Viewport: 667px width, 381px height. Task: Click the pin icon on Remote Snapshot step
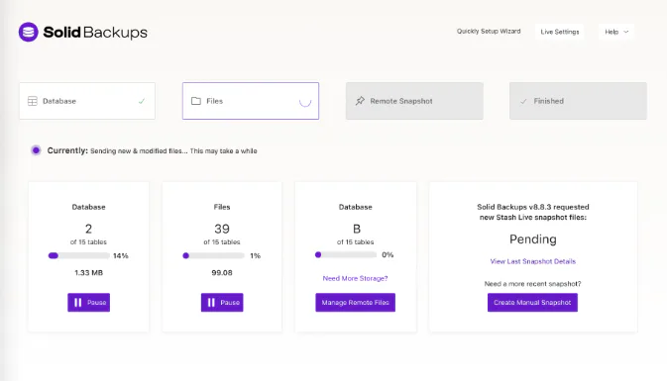point(360,101)
